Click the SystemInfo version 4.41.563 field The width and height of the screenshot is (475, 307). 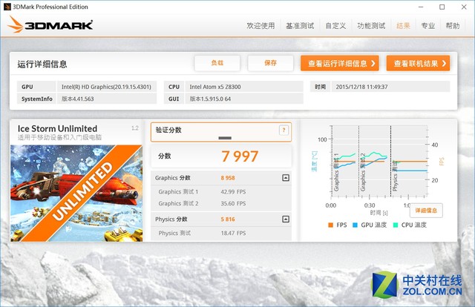(x=106, y=99)
